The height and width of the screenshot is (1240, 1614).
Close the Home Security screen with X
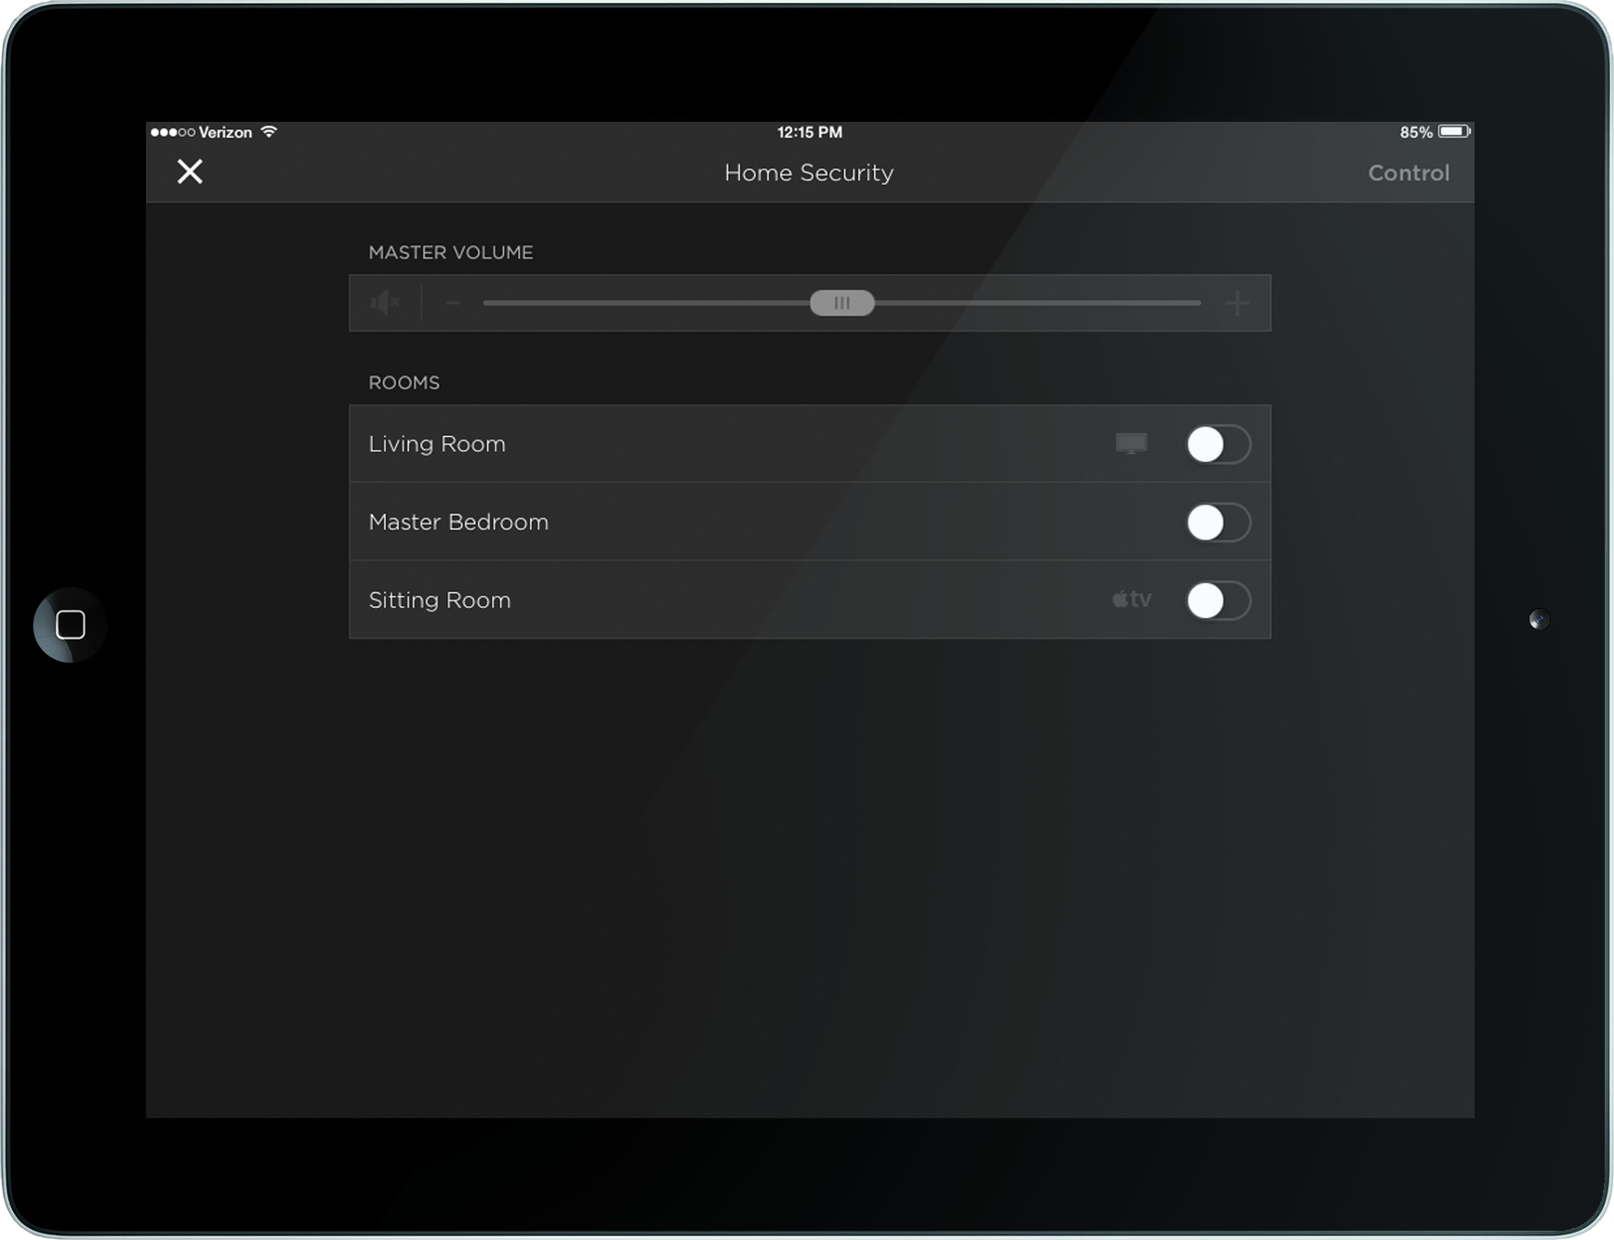click(x=190, y=172)
